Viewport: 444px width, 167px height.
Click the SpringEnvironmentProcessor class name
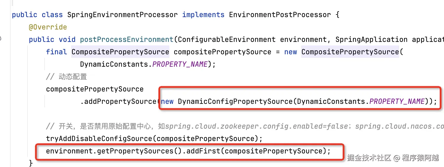pos(122,15)
